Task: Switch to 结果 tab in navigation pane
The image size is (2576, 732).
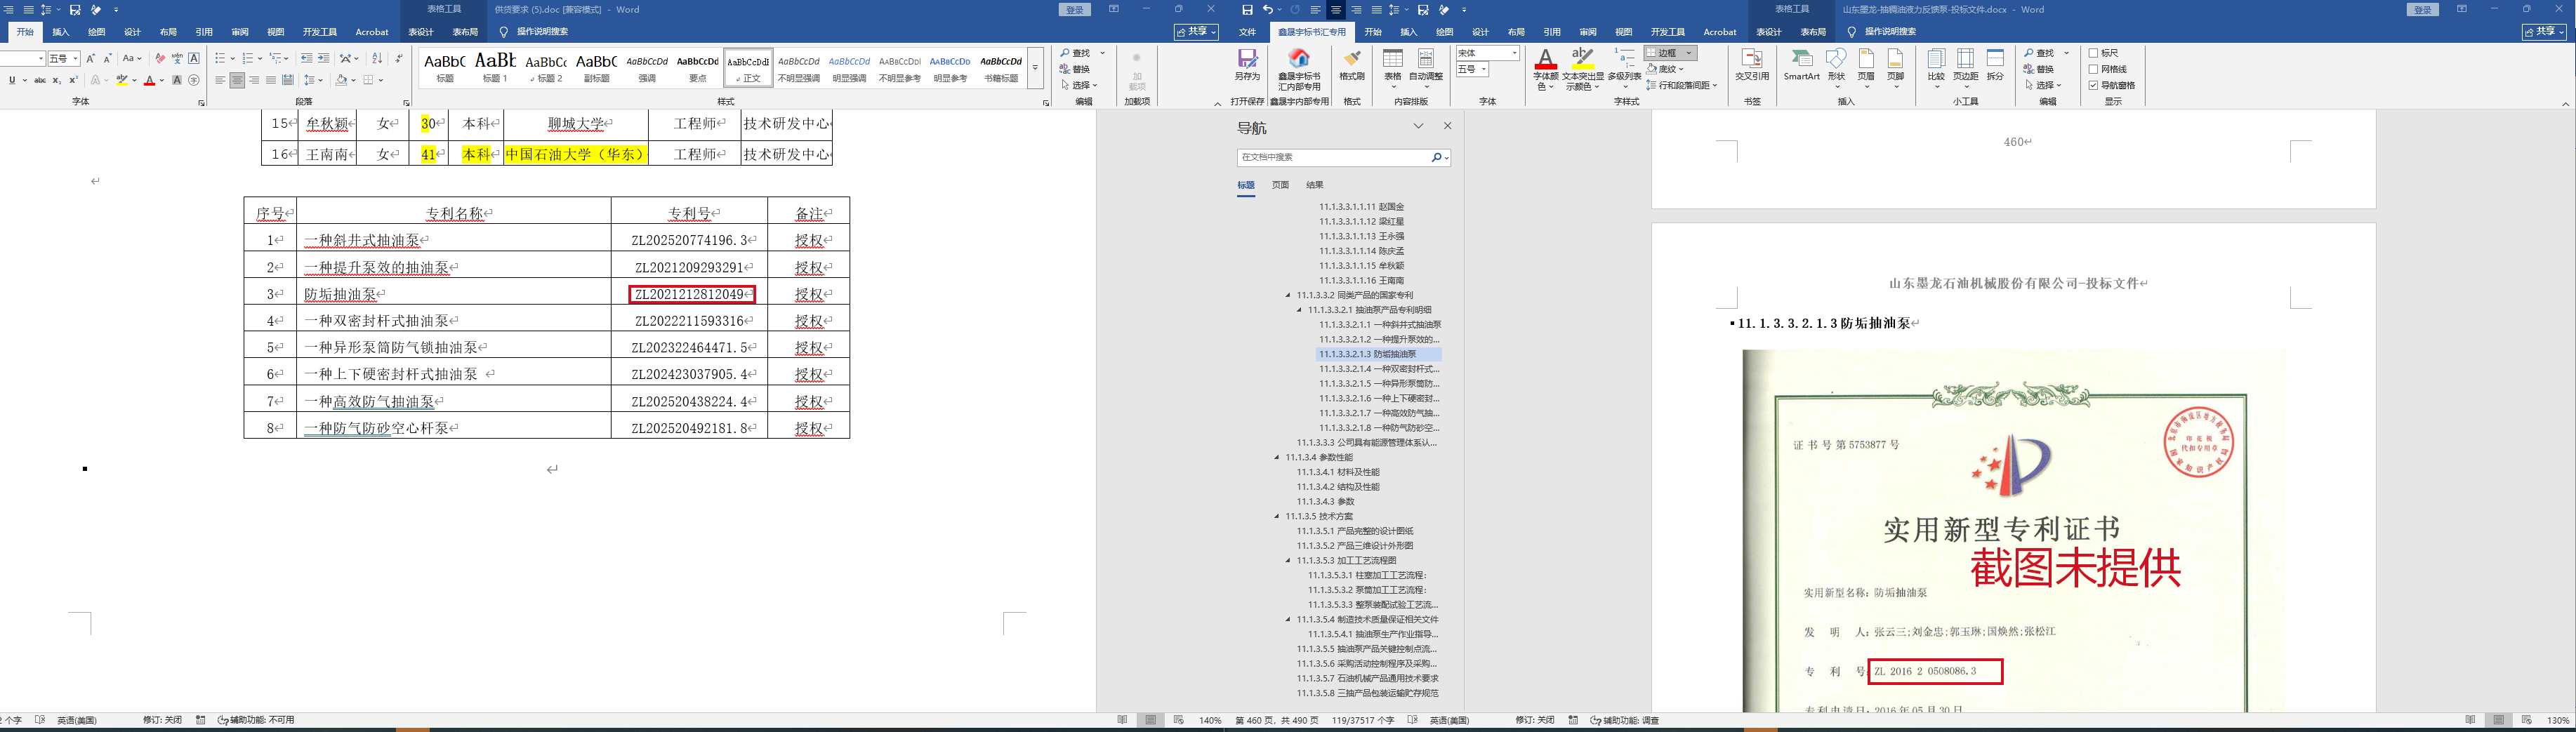Action: pos(1314,185)
